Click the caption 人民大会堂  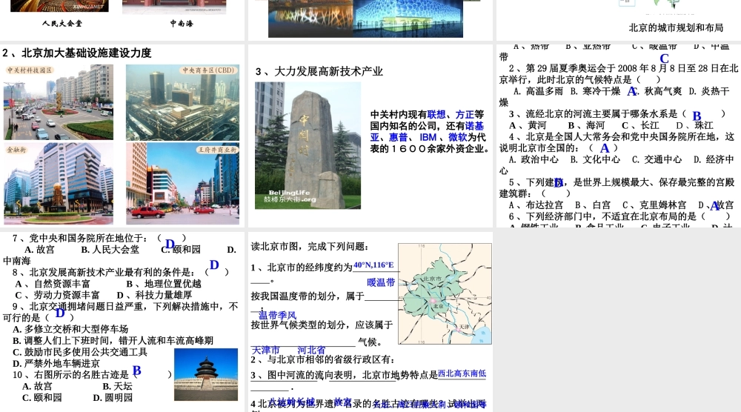(62, 23)
